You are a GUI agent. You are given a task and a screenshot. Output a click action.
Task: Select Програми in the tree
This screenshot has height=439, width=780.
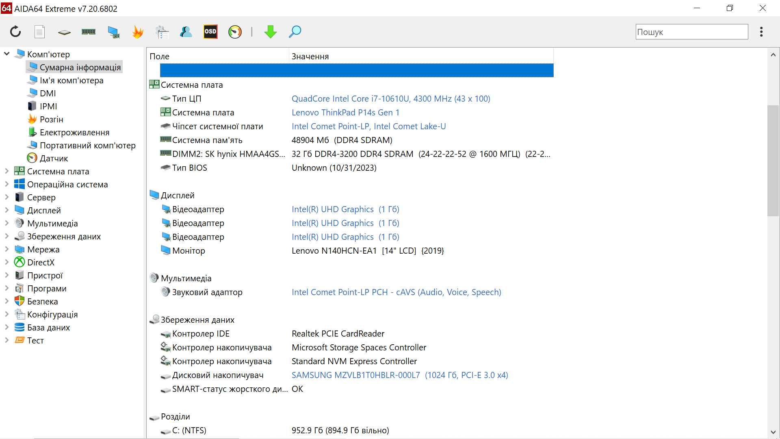point(47,289)
